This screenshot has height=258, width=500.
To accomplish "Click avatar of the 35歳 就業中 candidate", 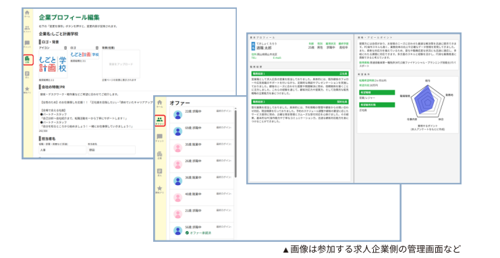I will [x=177, y=148].
